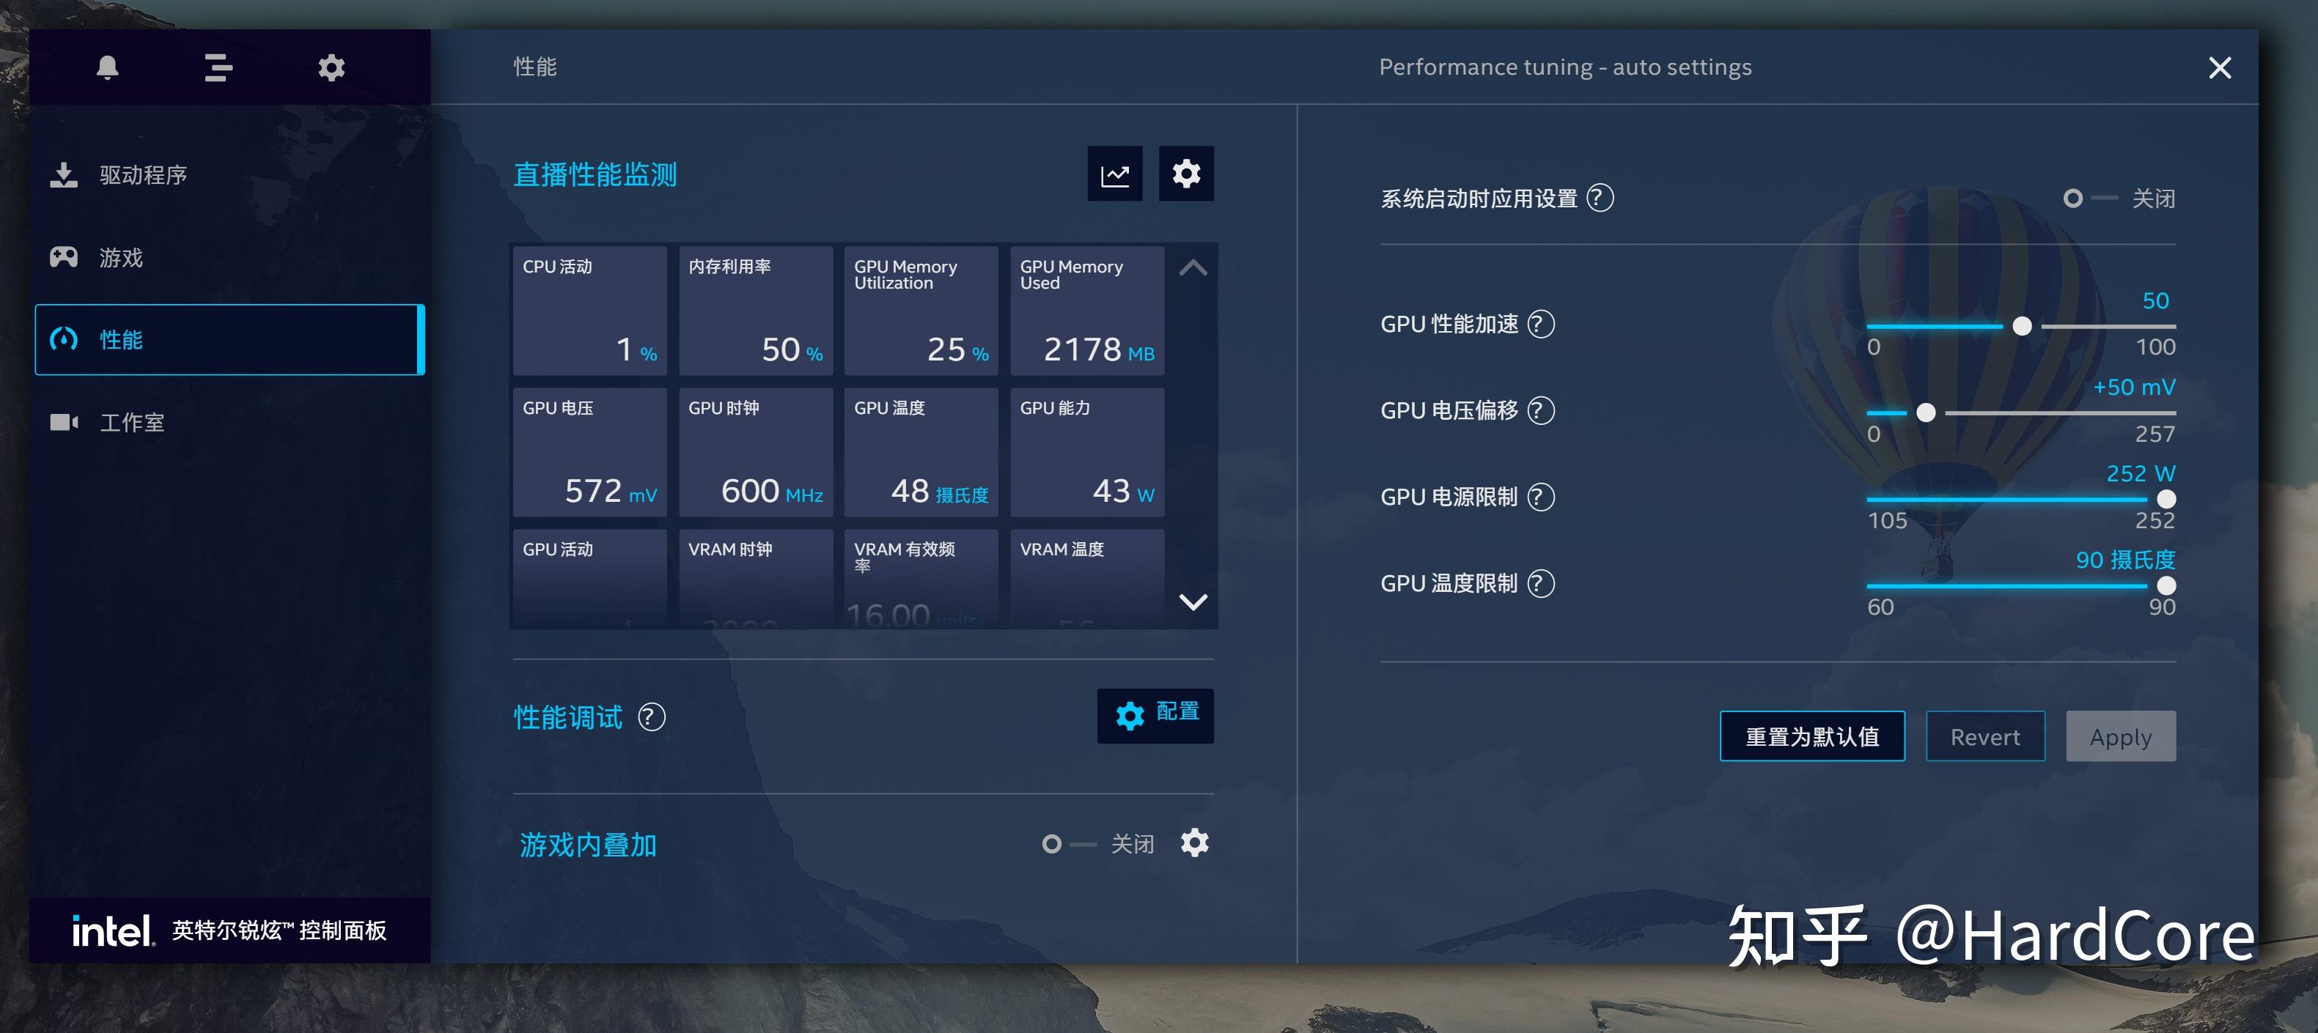Click the 性能调试 help question icon

pos(650,717)
